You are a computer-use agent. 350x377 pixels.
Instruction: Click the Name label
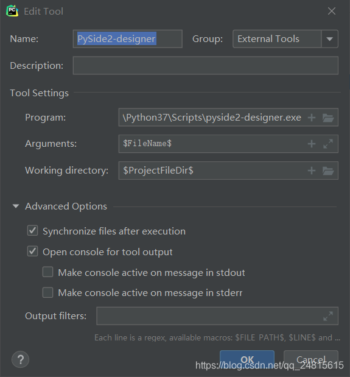tap(24, 39)
